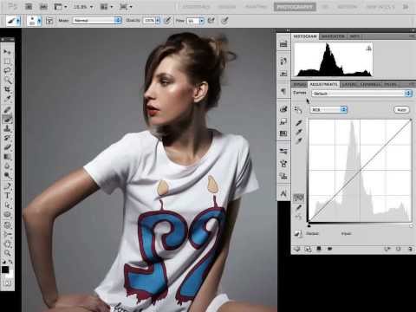Open the Character panel from the dock

coord(283,193)
